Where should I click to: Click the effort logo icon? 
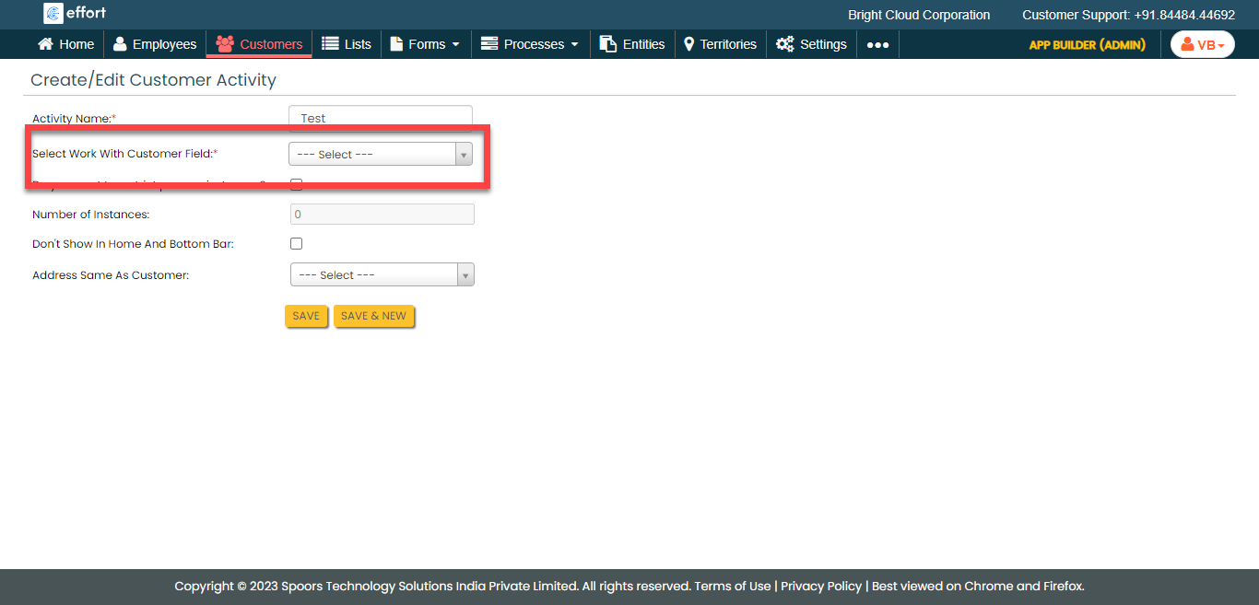click(x=53, y=13)
